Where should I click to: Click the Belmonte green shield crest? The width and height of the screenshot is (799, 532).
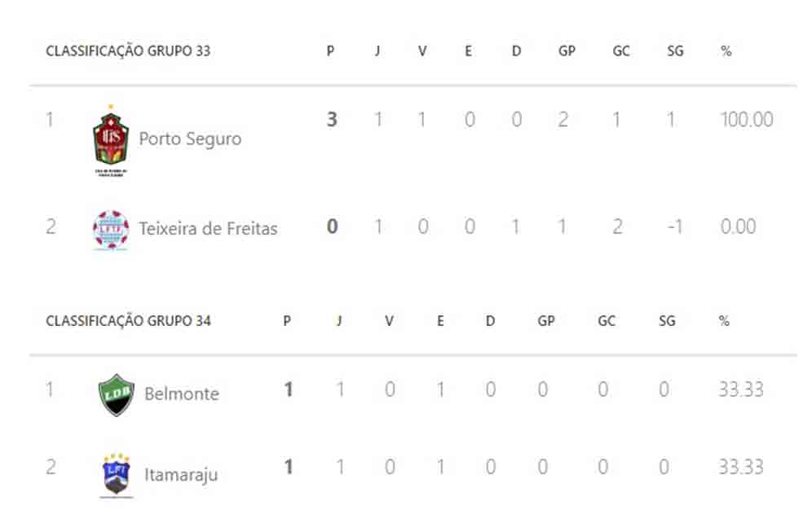(x=116, y=395)
